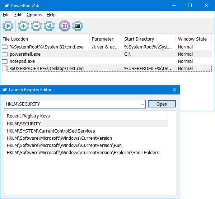Click the red minus Remove File icon
This screenshot has height=199, width=215.
36,26
